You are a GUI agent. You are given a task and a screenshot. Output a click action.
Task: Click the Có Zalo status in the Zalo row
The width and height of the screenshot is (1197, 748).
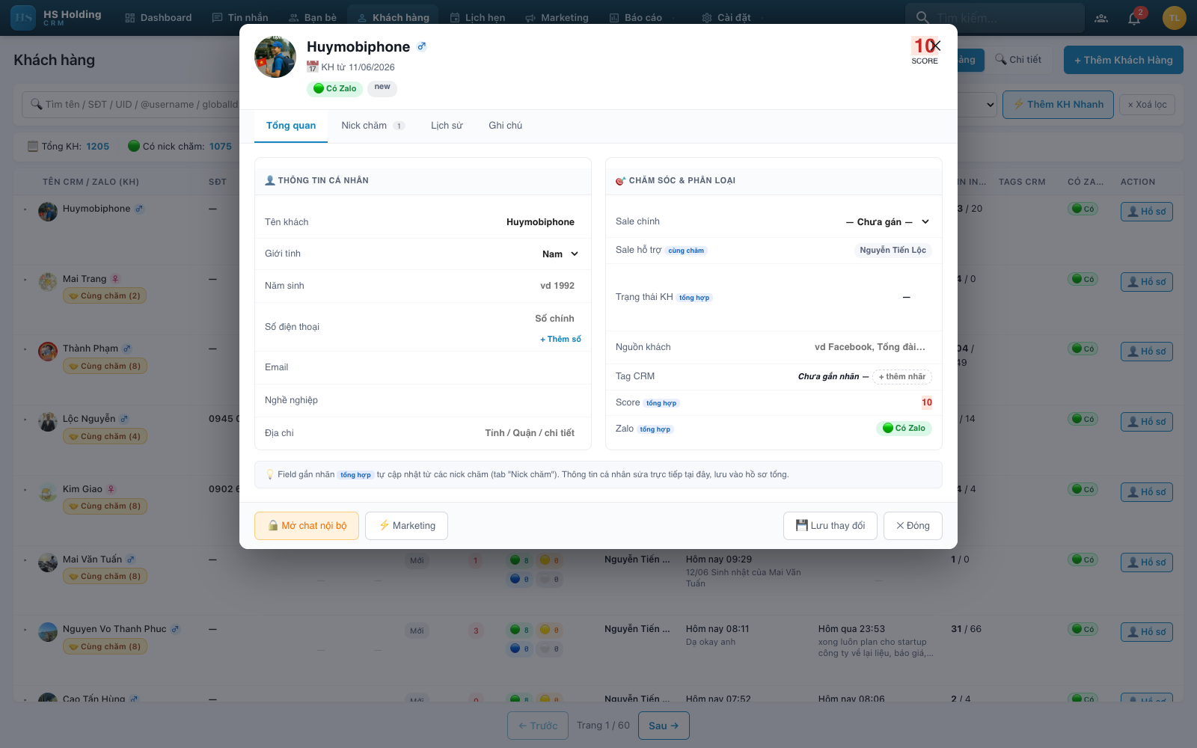click(x=904, y=428)
